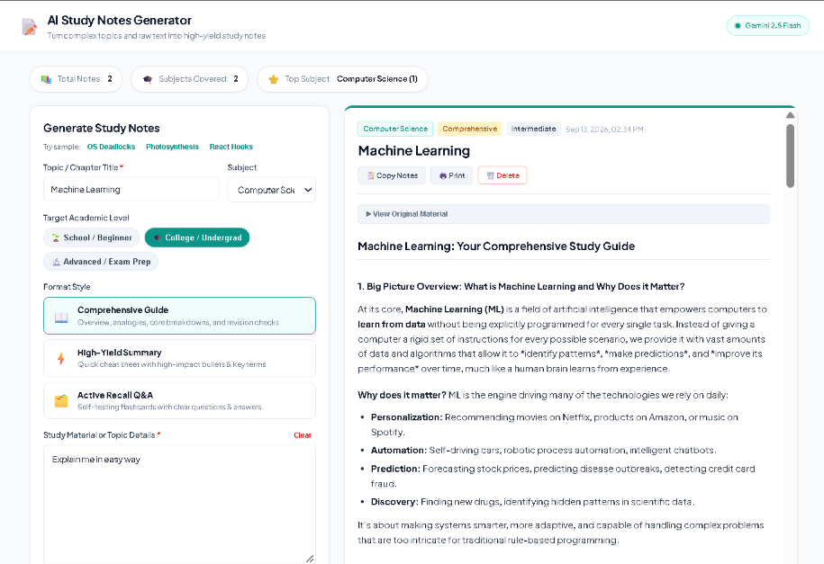Choose High-Yield Summary format style
The image size is (824, 564).
click(179, 358)
